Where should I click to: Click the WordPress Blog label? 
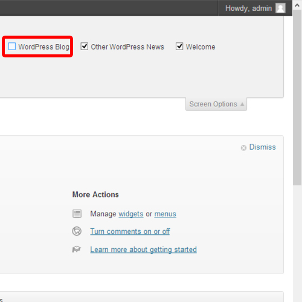(x=43, y=47)
